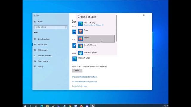Screen dimensions: 191x107
Task: Open the Windows Start menu
Action: (x=25, y=106)
